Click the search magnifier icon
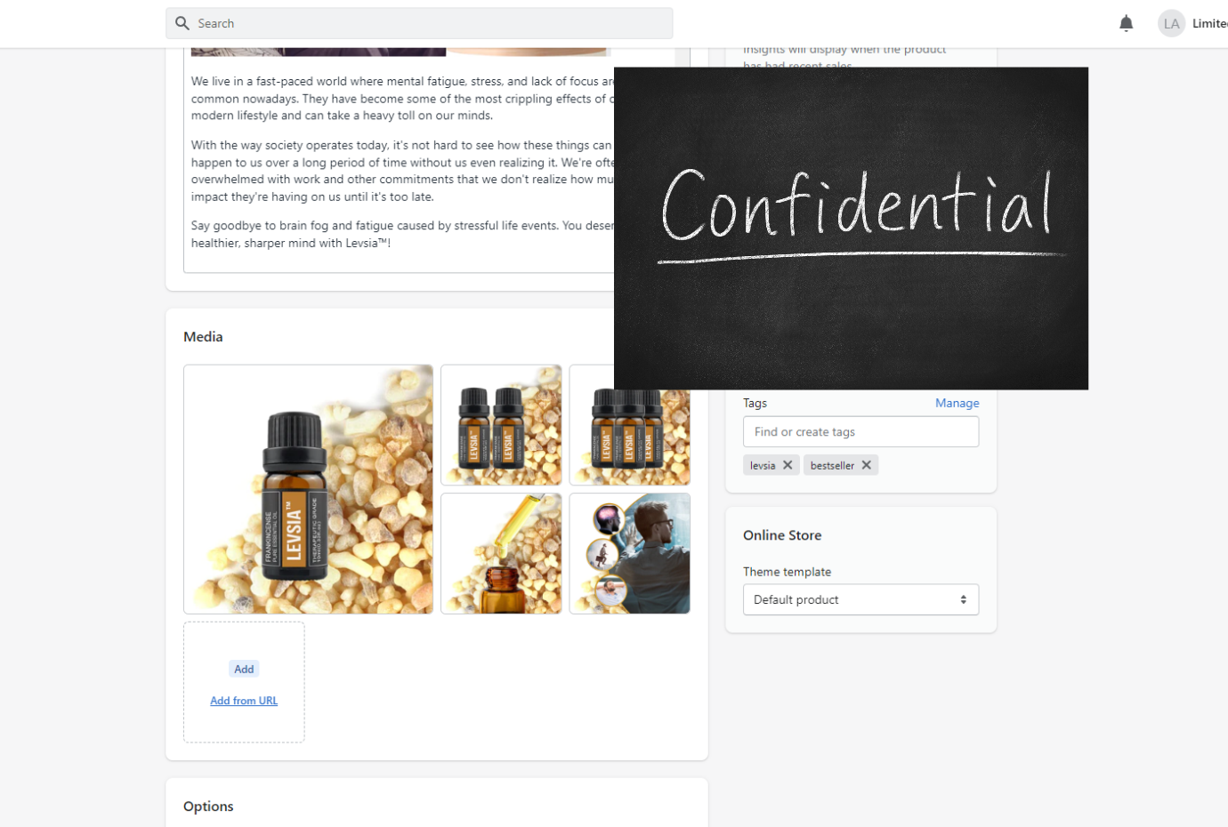1228x827 pixels. point(182,23)
